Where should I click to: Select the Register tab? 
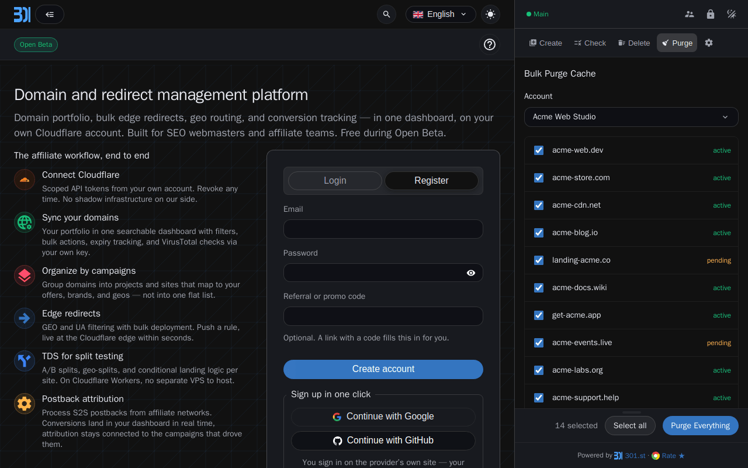[431, 181]
